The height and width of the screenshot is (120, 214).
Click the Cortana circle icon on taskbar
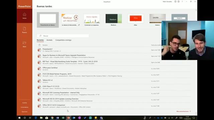25,118
